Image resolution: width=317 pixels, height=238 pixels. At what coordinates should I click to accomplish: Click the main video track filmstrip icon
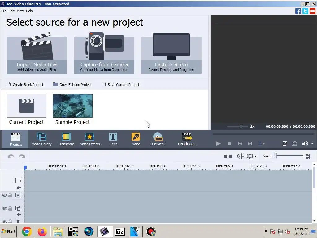coord(18,180)
